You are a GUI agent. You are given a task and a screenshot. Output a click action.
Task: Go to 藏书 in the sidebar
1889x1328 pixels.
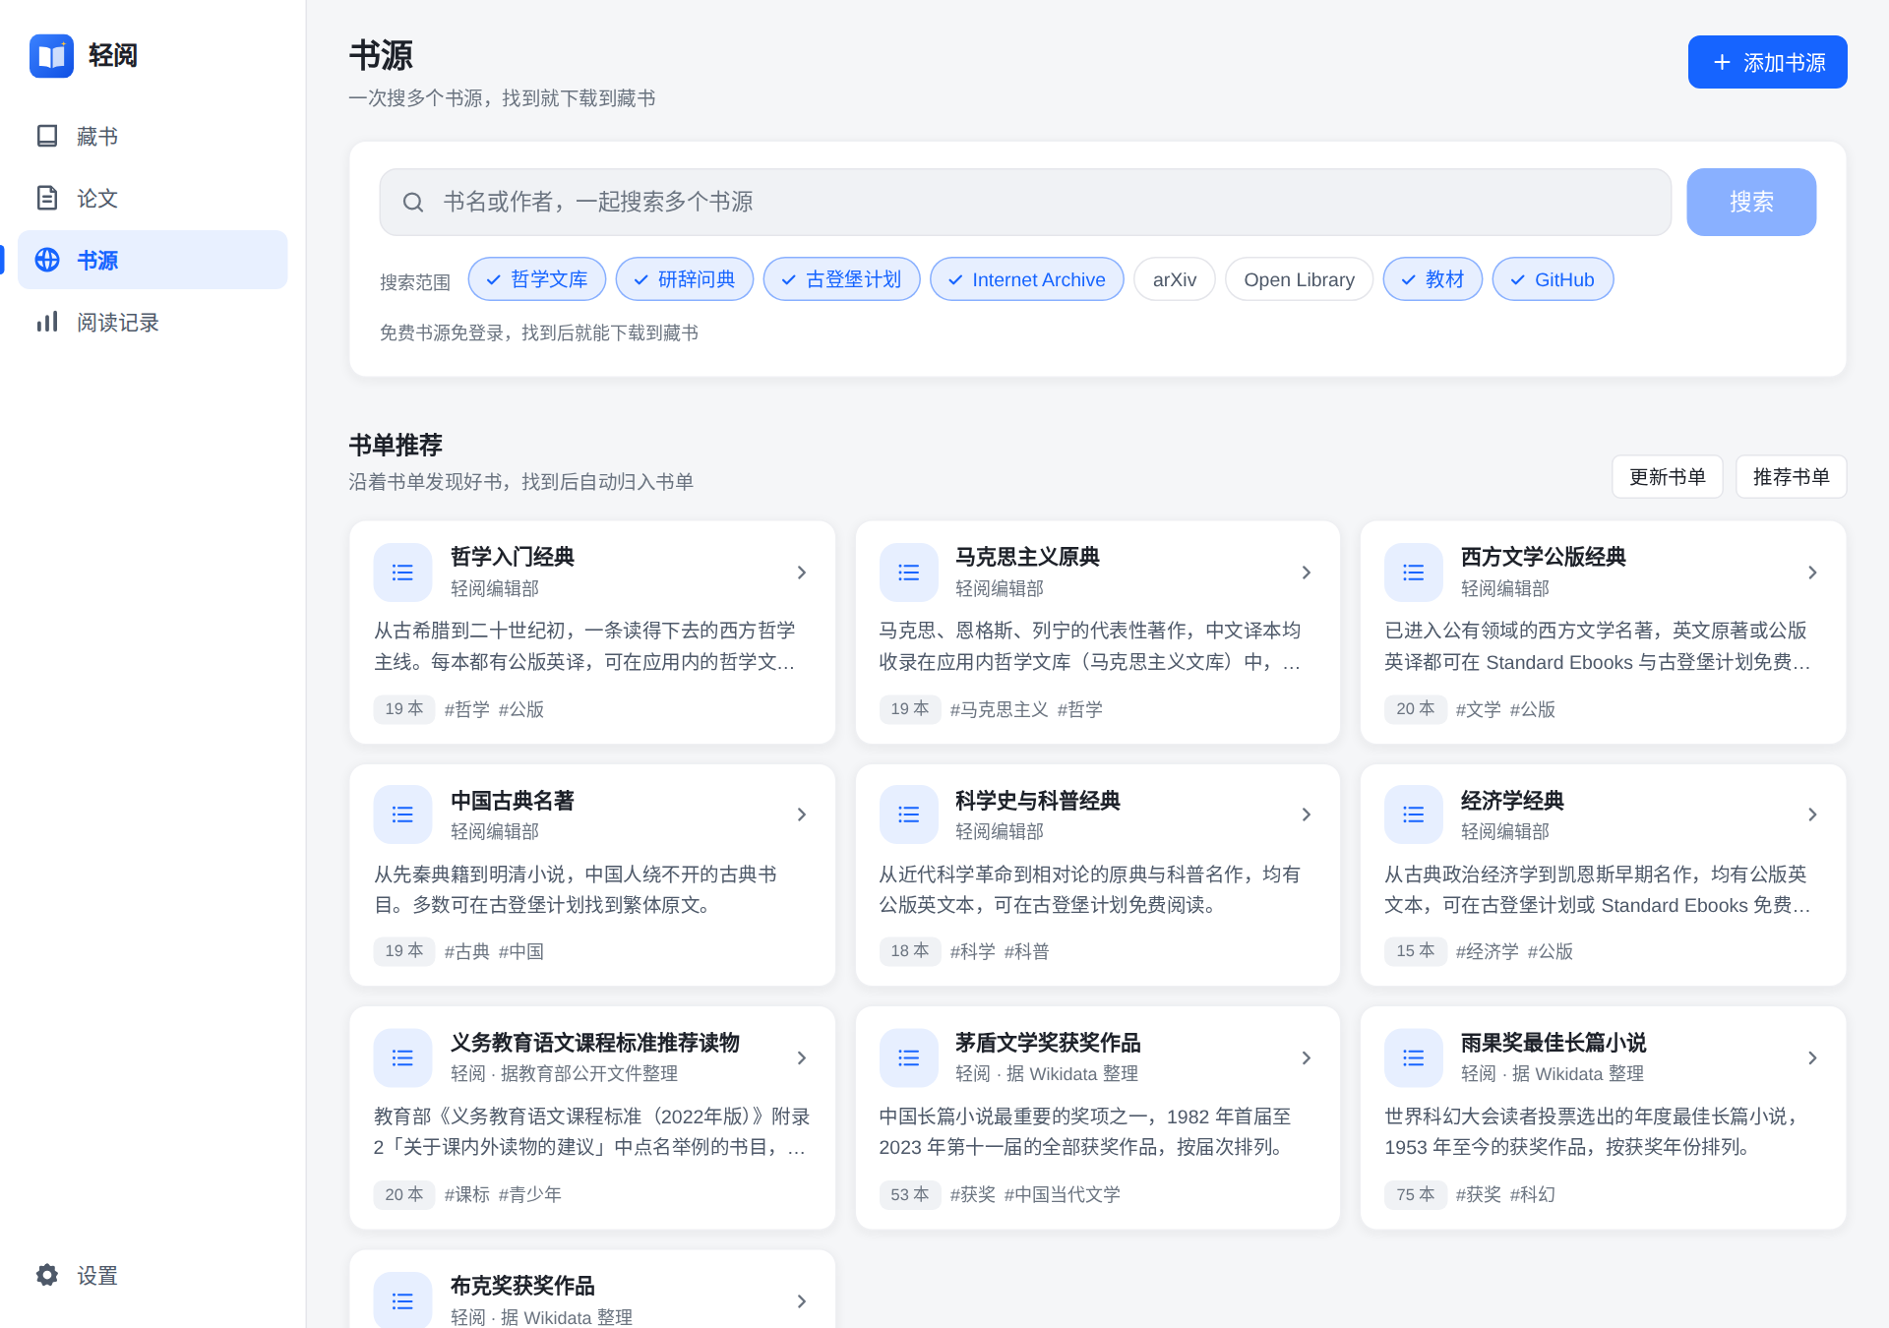point(152,136)
